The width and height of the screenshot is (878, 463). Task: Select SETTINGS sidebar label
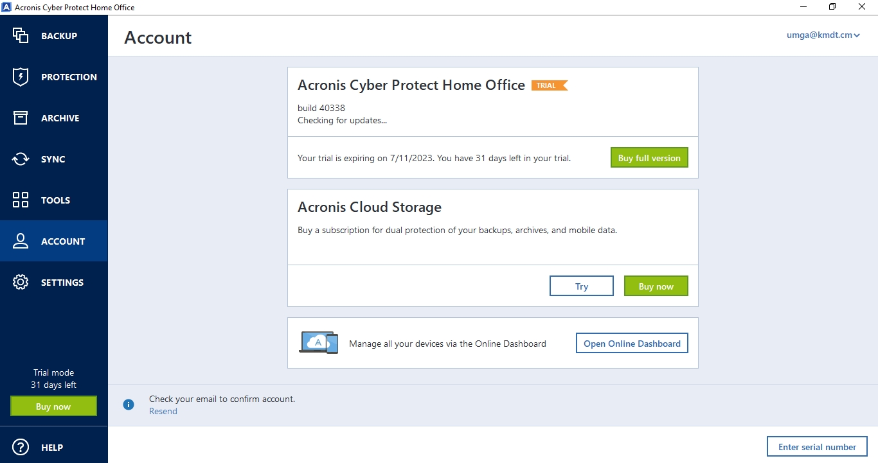point(62,283)
